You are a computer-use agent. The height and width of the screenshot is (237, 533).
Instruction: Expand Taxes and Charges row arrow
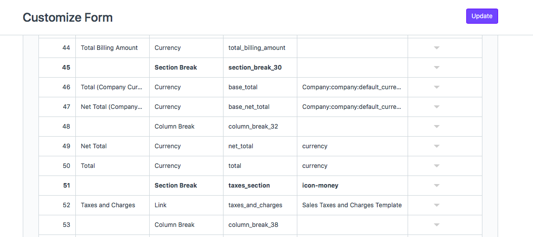437,205
